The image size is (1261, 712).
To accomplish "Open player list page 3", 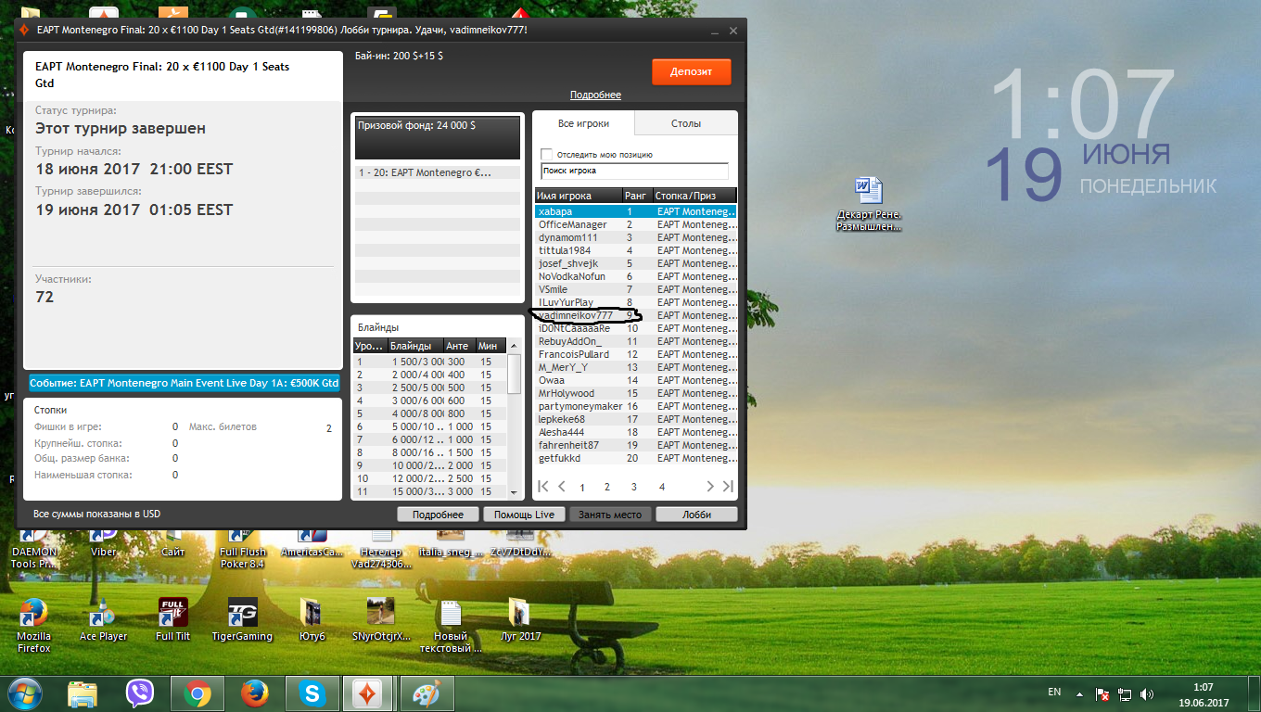I will [x=634, y=487].
